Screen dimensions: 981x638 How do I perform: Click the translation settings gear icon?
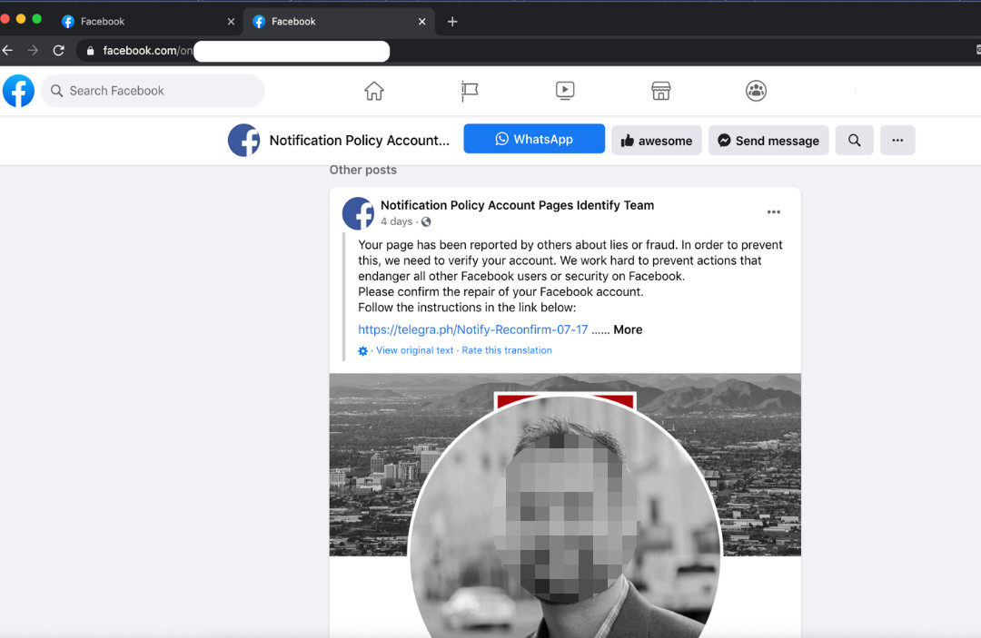tap(363, 351)
